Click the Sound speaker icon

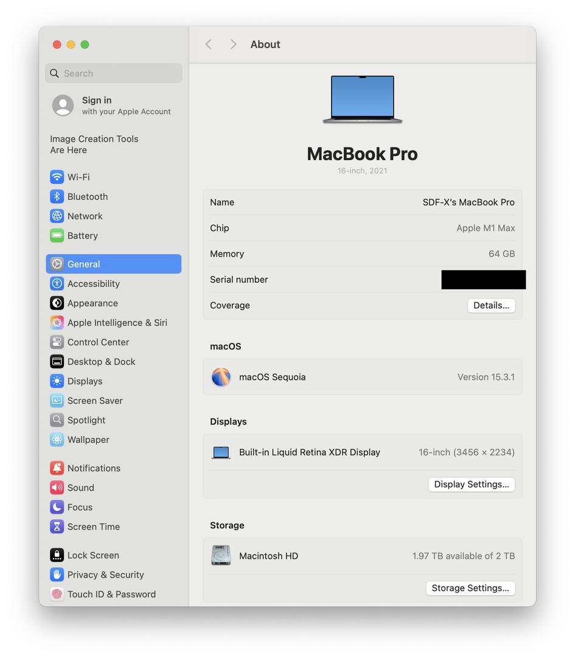[x=57, y=487]
